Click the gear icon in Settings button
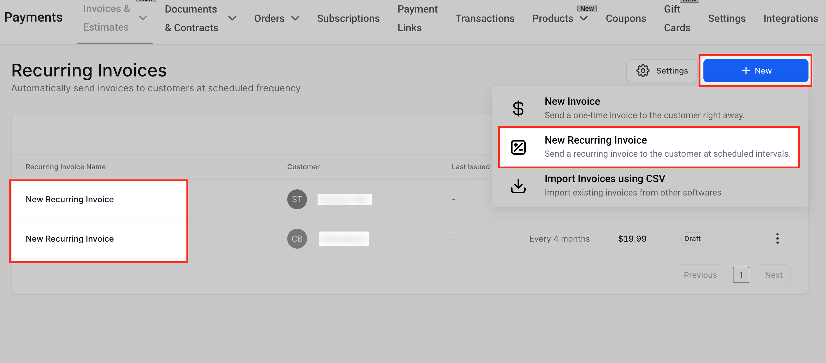This screenshot has height=363, width=826. pyautogui.click(x=643, y=71)
